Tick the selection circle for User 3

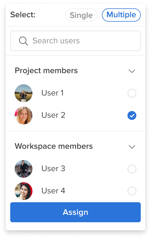(132, 169)
